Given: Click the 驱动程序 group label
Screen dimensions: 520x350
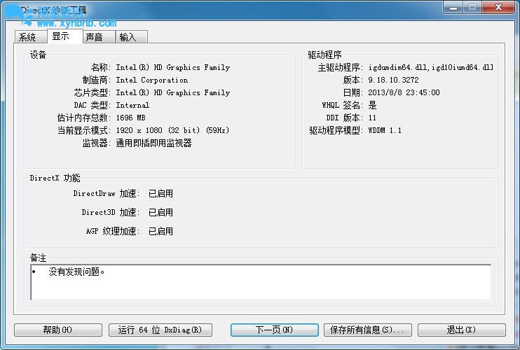Looking at the screenshot, I should point(324,55).
